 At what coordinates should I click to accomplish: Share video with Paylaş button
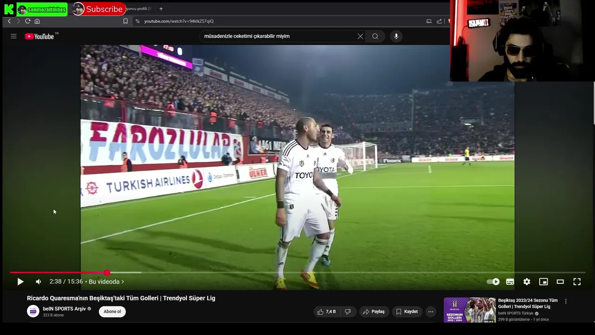[x=374, y=312]
